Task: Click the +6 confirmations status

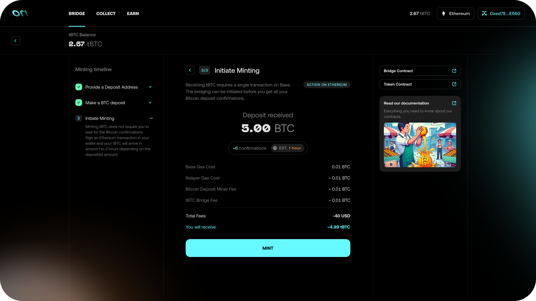Action: 250,148
